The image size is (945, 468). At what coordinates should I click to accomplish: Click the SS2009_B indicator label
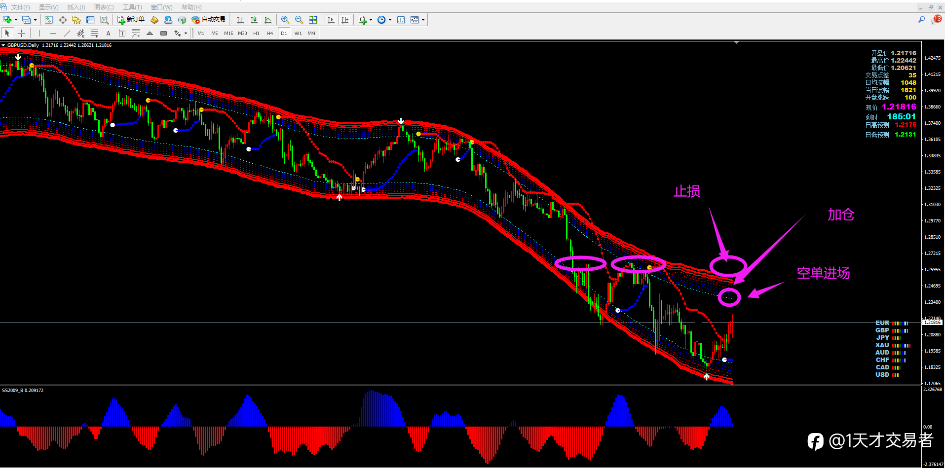[23, 391]
